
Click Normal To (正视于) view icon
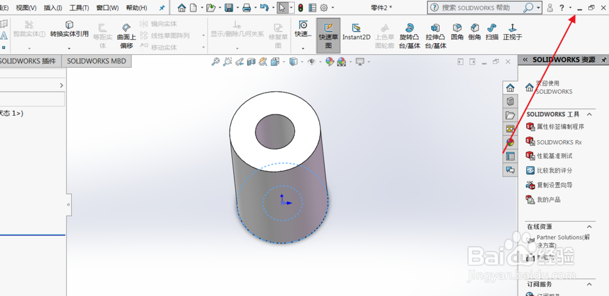(x=512, y=32)
